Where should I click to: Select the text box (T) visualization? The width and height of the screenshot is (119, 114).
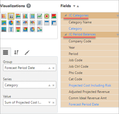point(11,29)
